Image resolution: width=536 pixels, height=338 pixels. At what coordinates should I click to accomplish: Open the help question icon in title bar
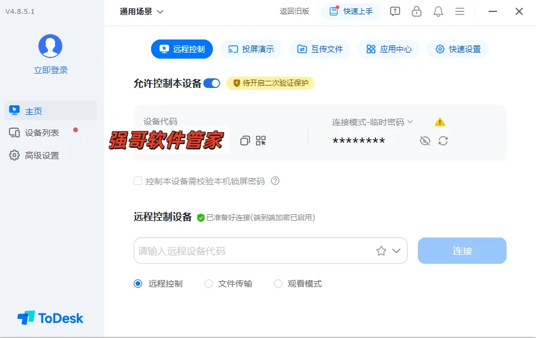click(x=395, y=11)
